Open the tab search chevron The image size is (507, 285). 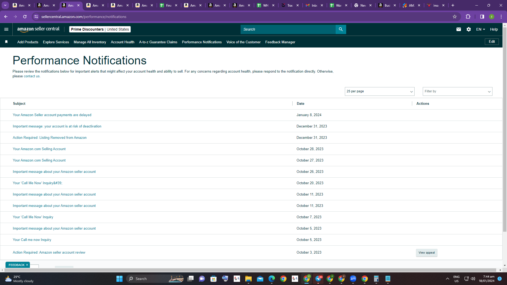[5, 5]
